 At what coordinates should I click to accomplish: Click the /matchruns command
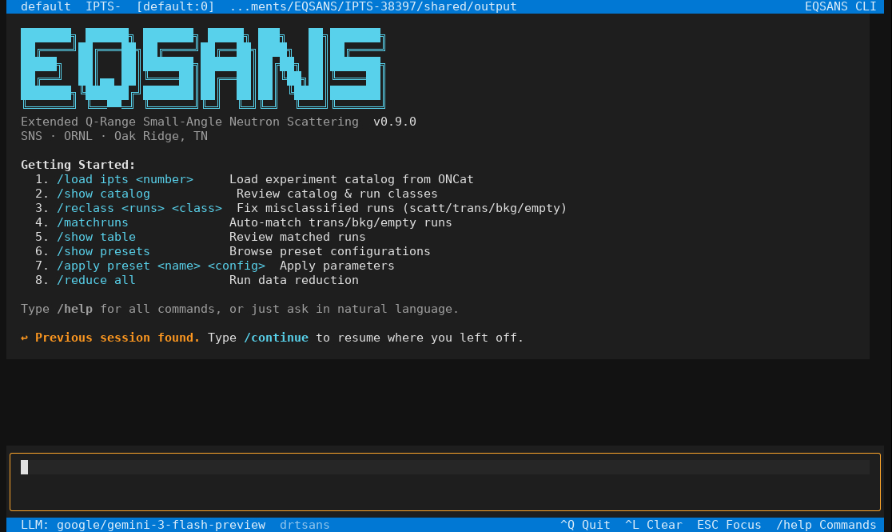[x=92, y=222]
